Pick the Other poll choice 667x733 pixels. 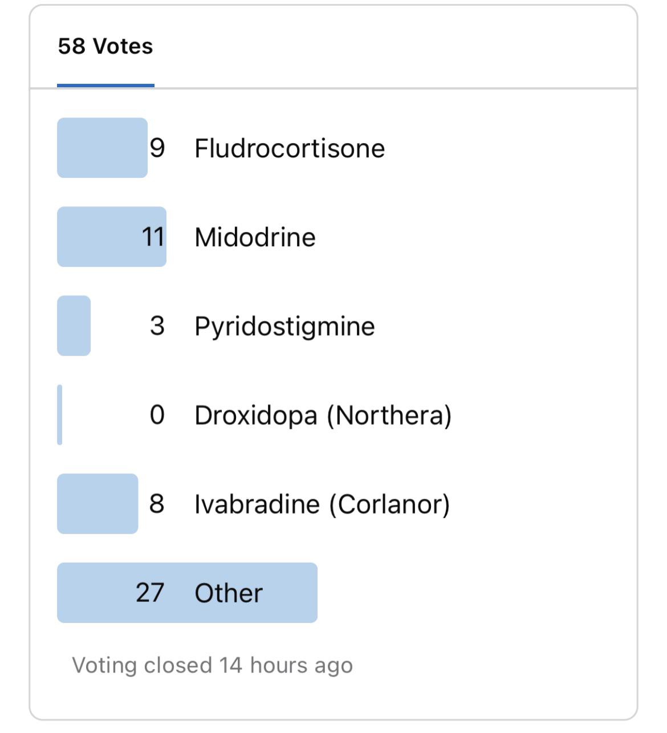[x=226, y=593]
